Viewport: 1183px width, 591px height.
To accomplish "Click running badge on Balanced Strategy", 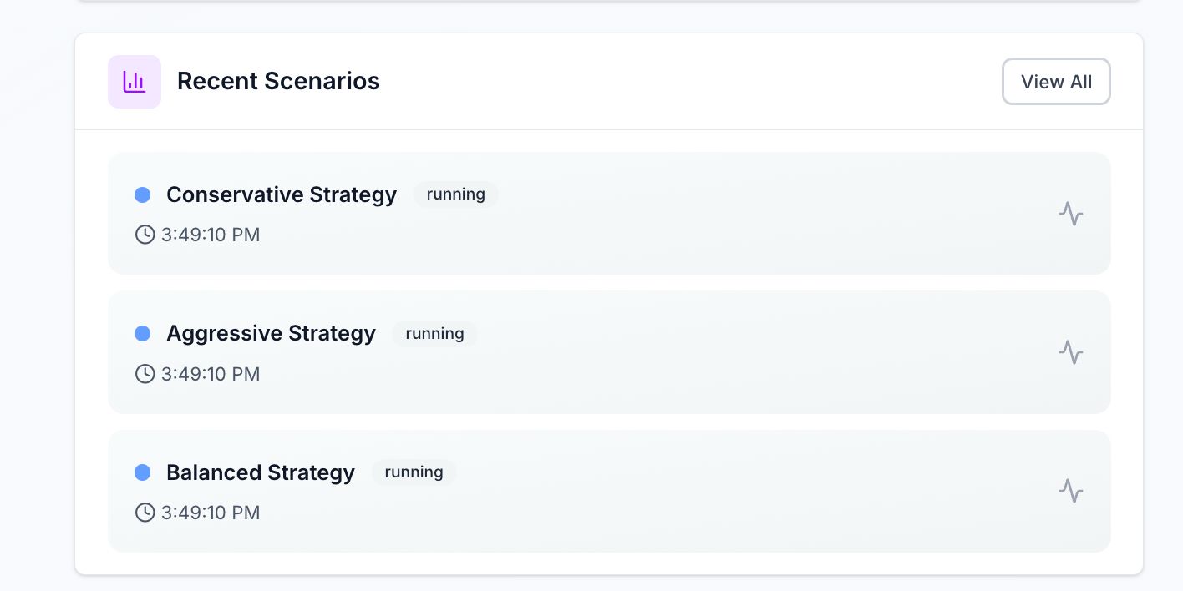I will coord(414,472).
